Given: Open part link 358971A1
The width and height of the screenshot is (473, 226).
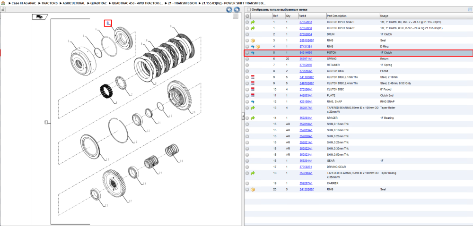Looking at the screenshot, I should tap(306, 59).
